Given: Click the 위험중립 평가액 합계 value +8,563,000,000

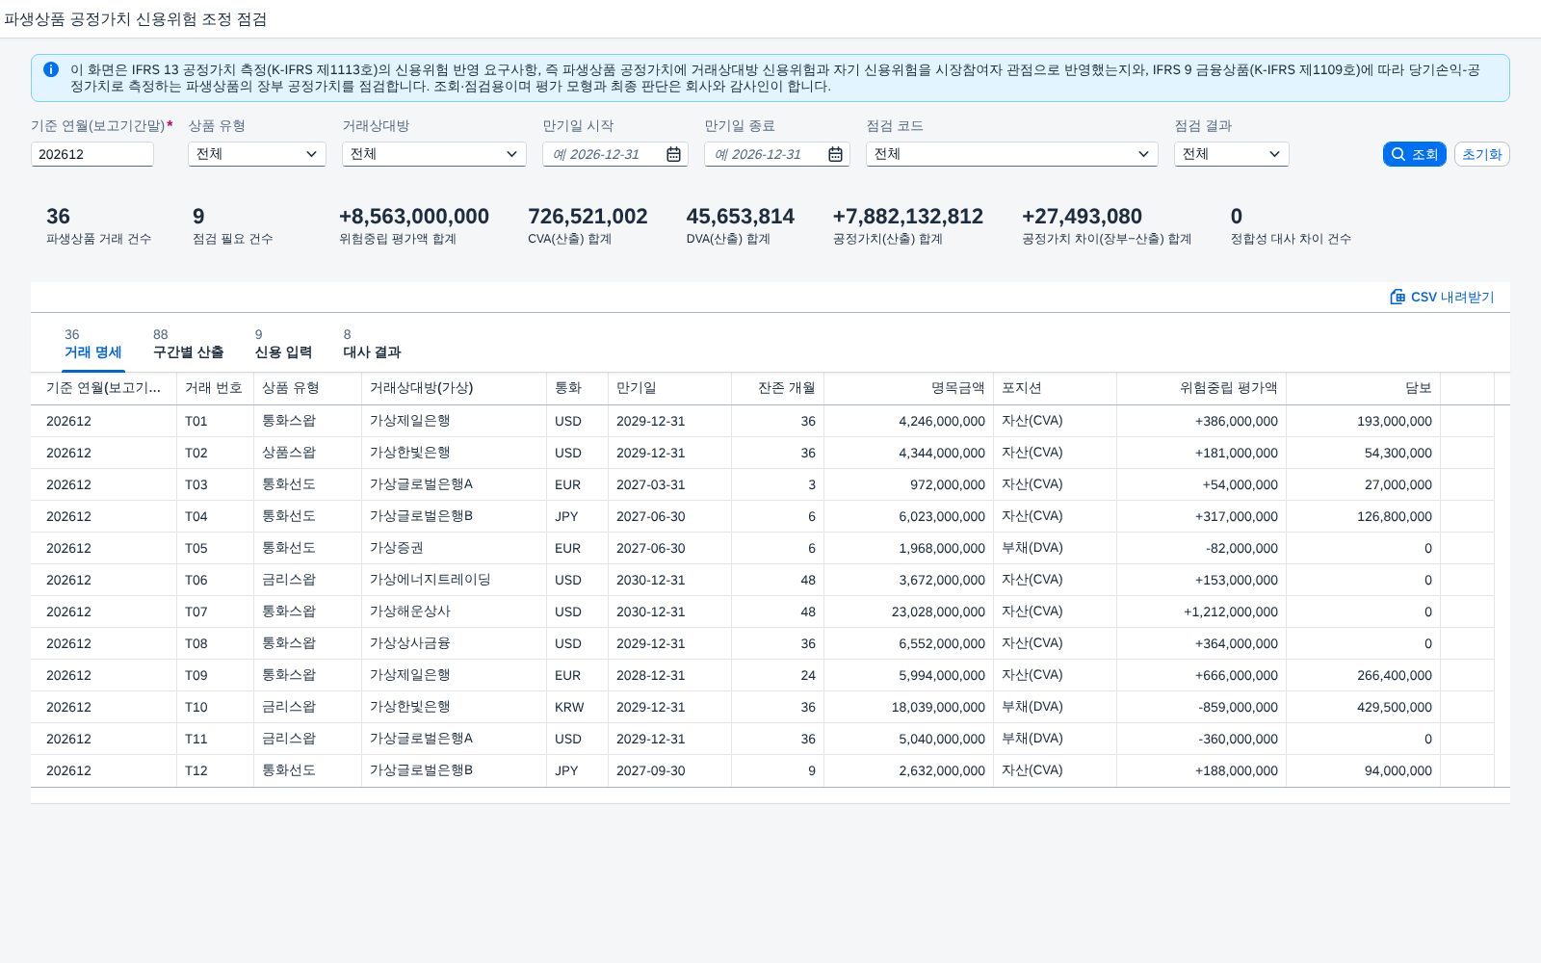Looking at the screenshot, I should tap(414, 217).
